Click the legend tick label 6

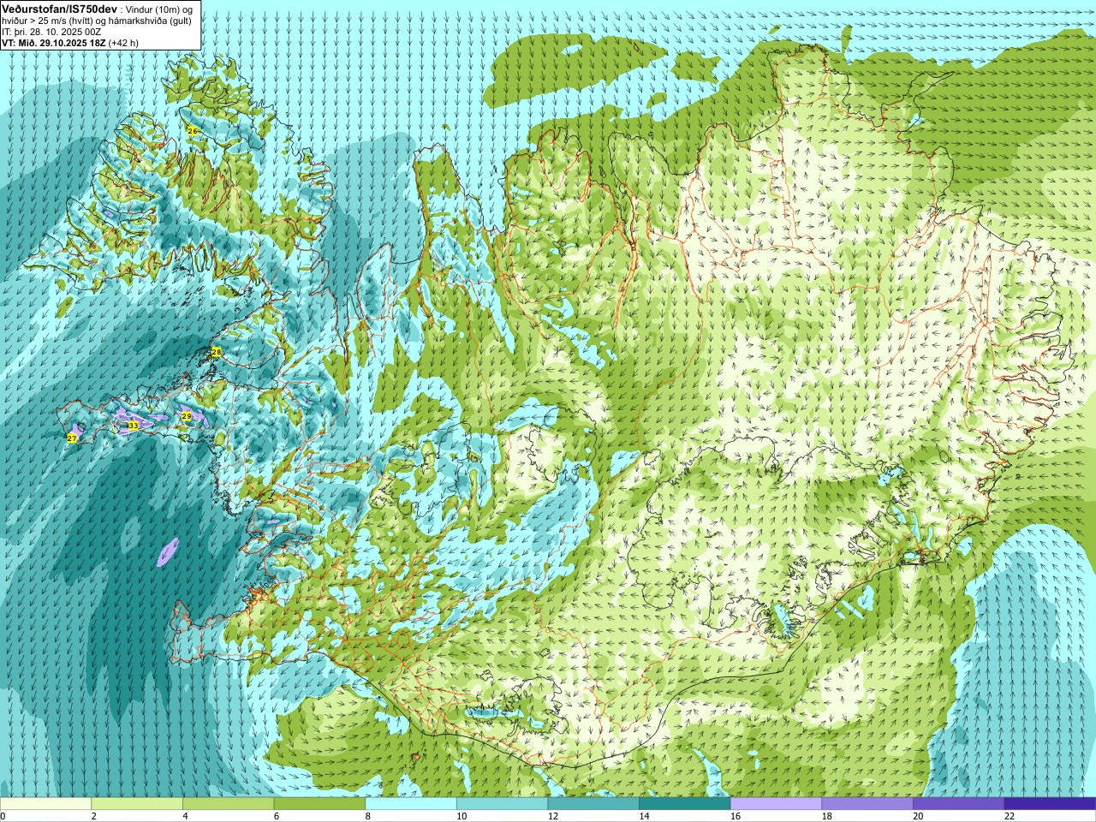coord(277,816)
